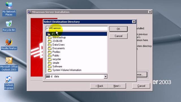Image resolution: width=181 pixels, height=102 pixels.
Task: Proceed with the Next button
Action: pyautogui.click(x=117, y=86)
